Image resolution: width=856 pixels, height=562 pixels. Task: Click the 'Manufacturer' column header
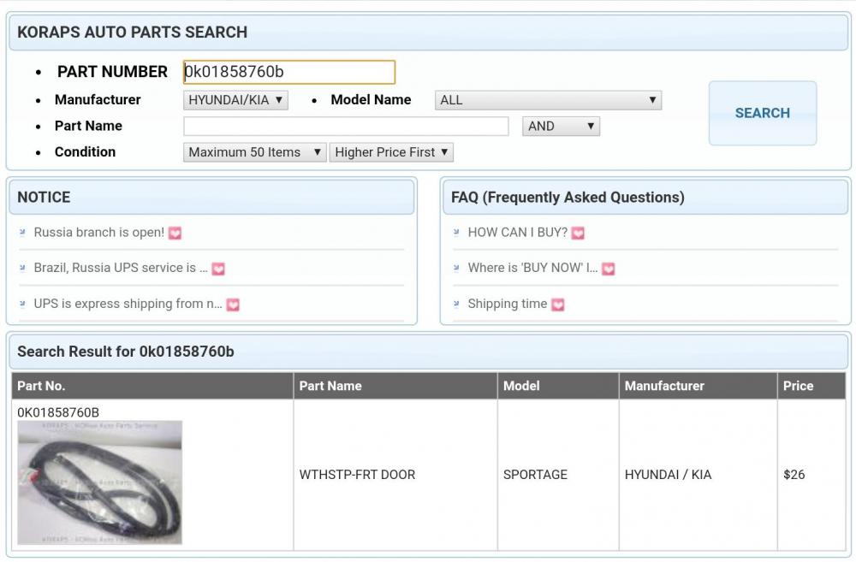664,386
